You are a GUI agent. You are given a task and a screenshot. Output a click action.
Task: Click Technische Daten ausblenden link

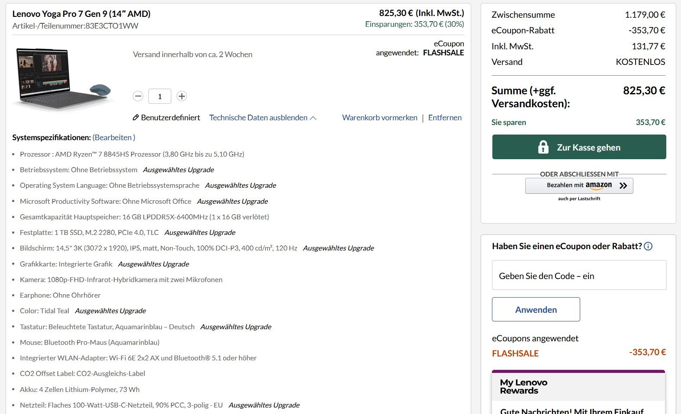point(258,118)
